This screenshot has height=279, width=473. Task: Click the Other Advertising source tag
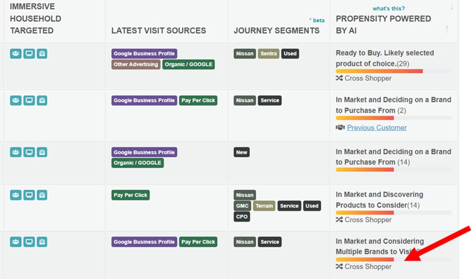136,65
